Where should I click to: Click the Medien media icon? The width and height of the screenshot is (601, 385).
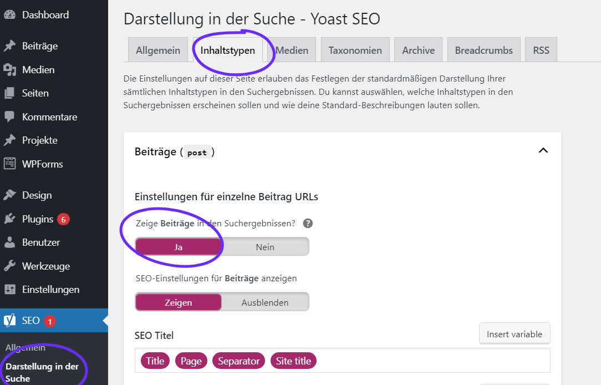(9, 70)
